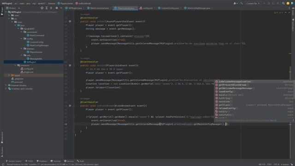Collapse the src folder
The width and height of the screenshot is (295, 166).
9,19
